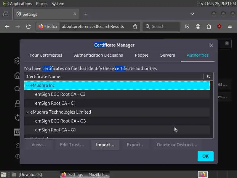This screenshot has height=178, width=237.
Task: Switch to Servers tab
Action: click(x=167, y=55)
